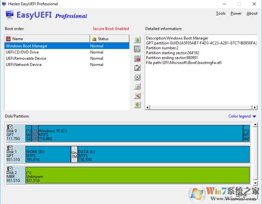Select the last NTFS partition on Disk 0
This screenshot has height=204, width=262.
tap(246, 134)
